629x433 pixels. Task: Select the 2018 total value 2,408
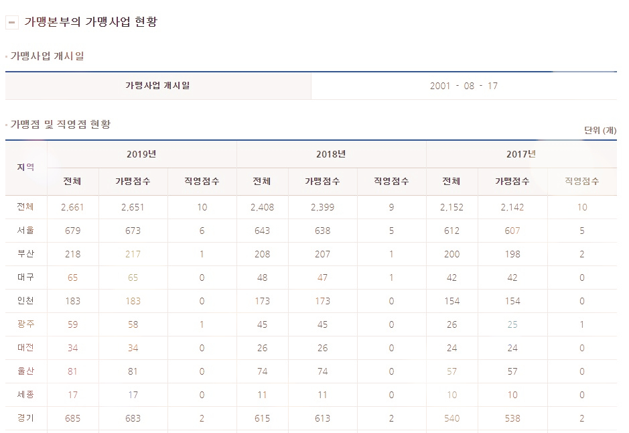tap(263, 208)
